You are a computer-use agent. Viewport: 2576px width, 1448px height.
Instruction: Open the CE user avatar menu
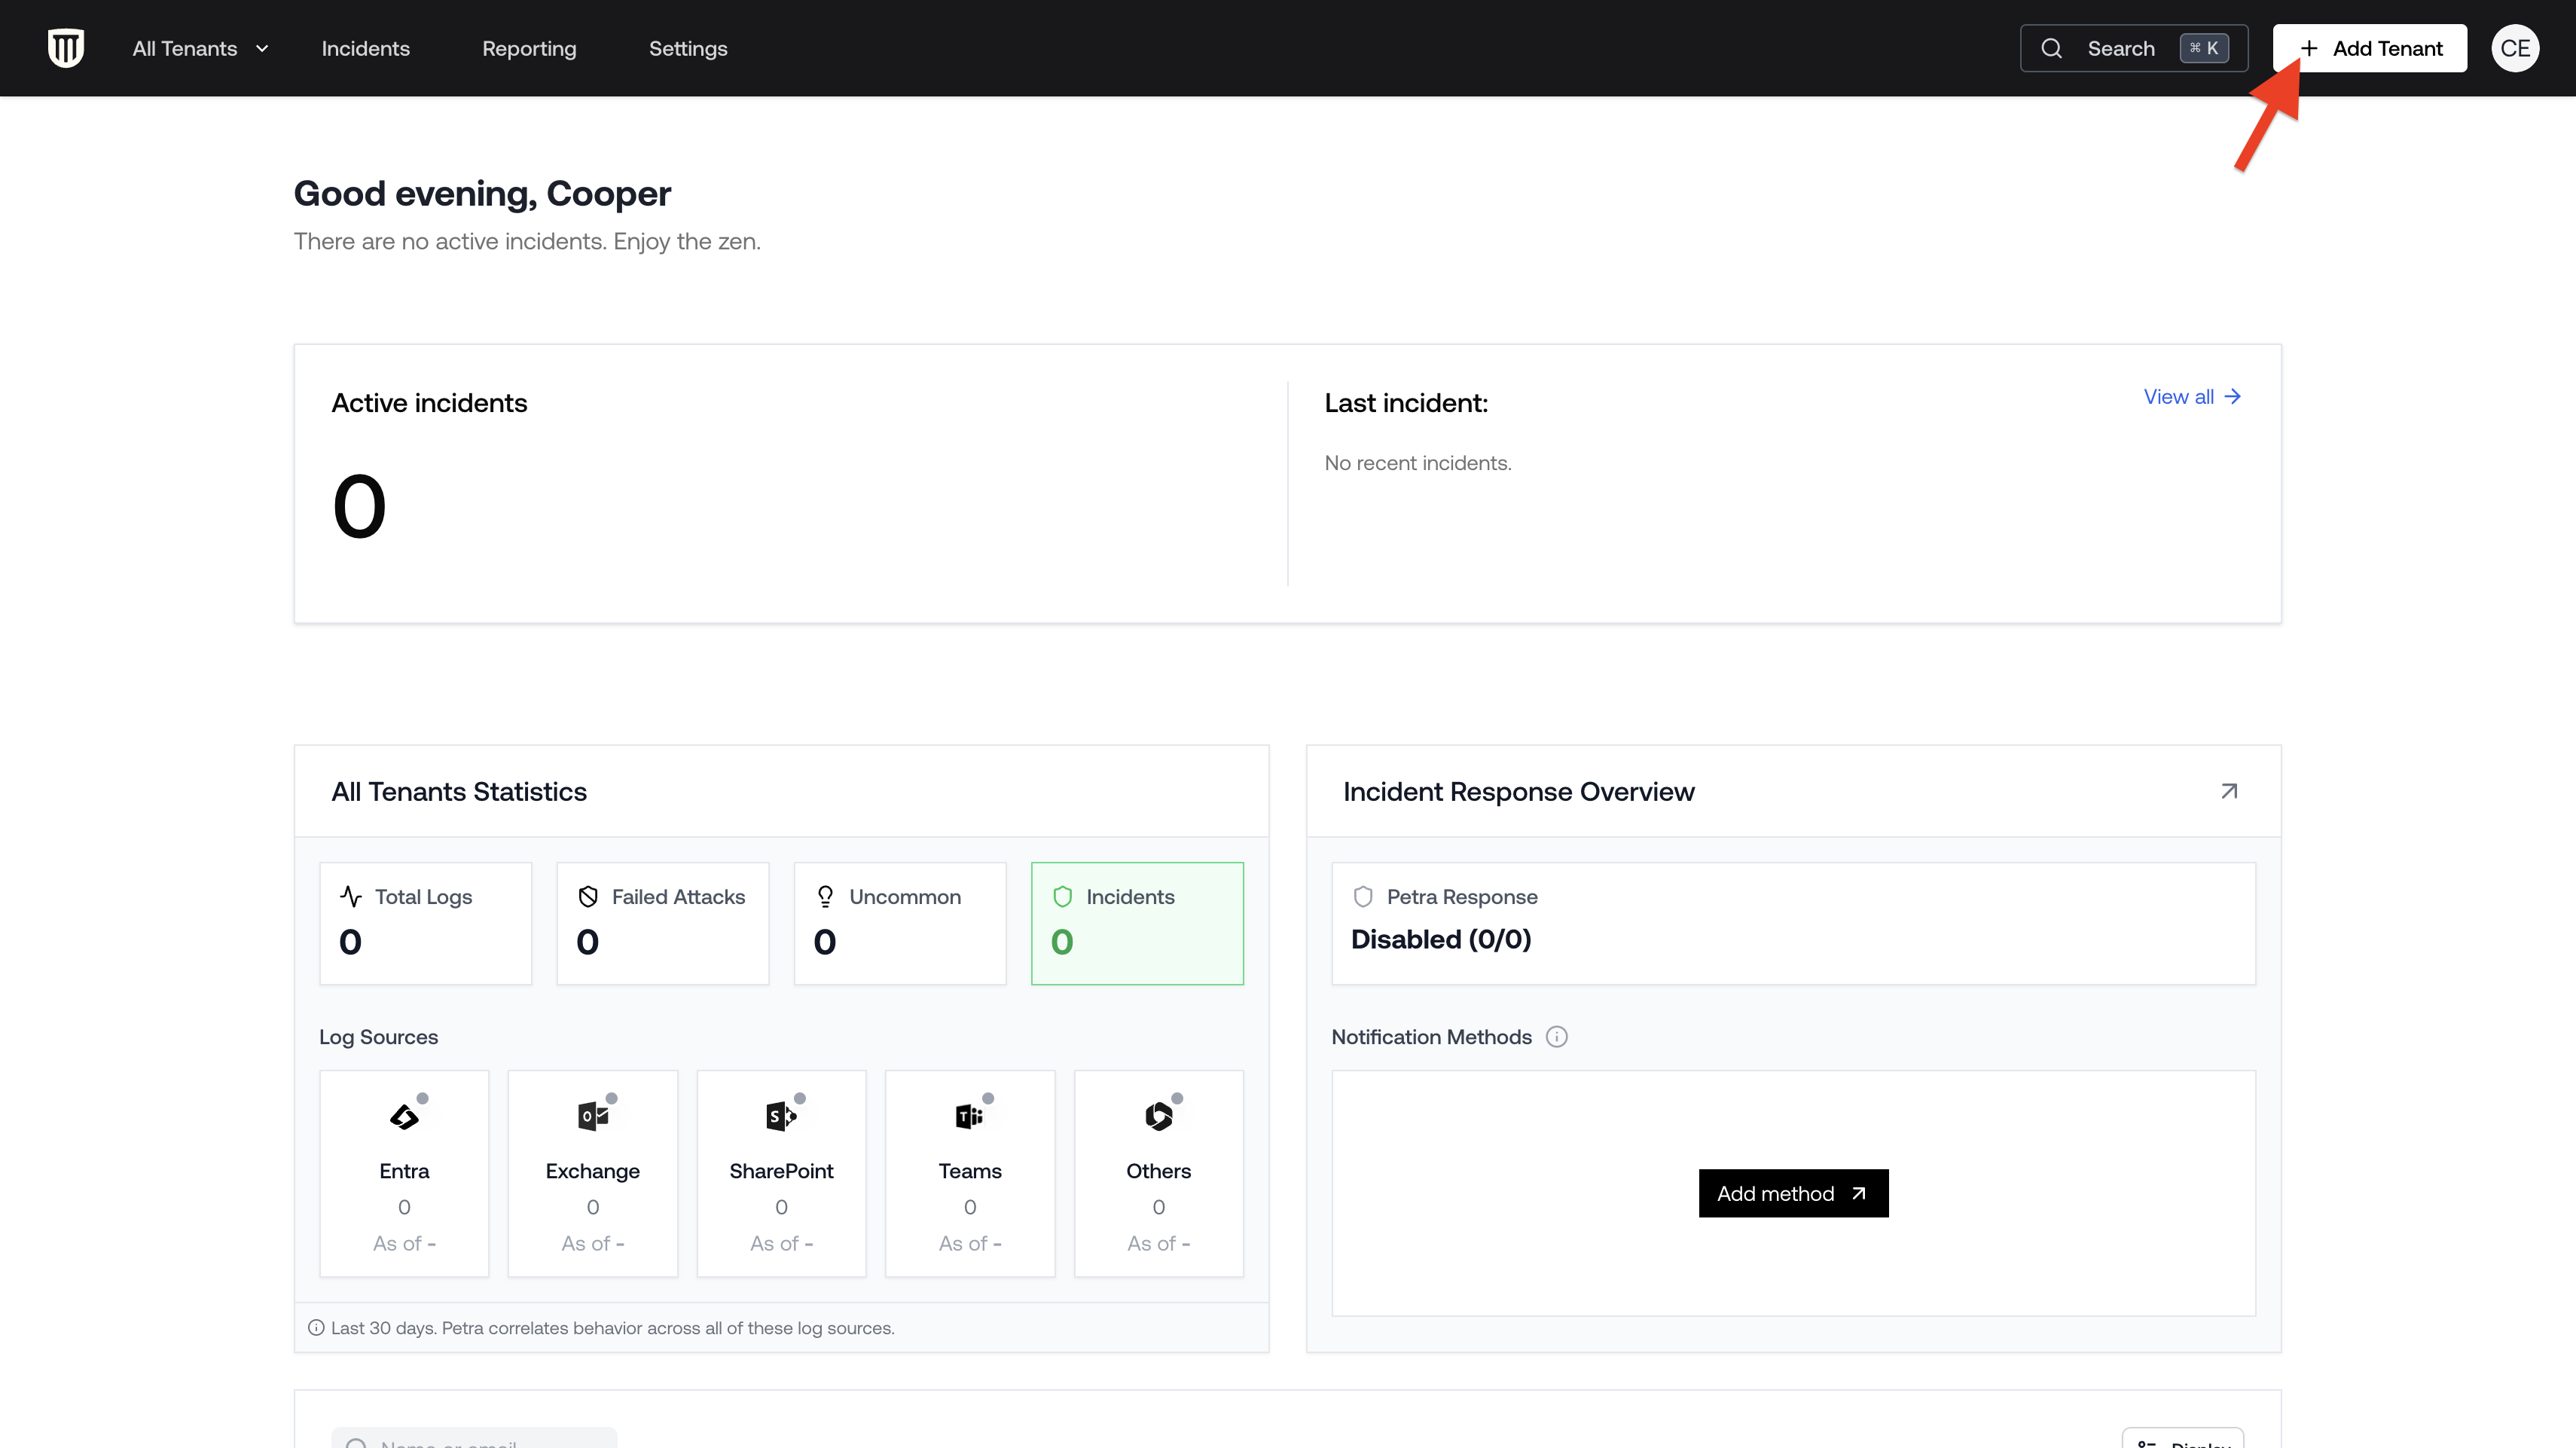coord(2514,48)
